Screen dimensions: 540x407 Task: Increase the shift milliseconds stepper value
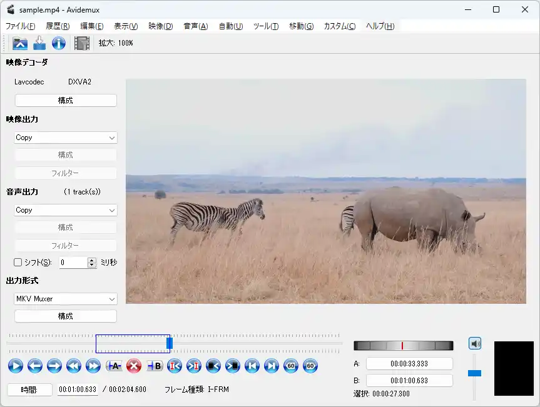[x=92, y=260]
